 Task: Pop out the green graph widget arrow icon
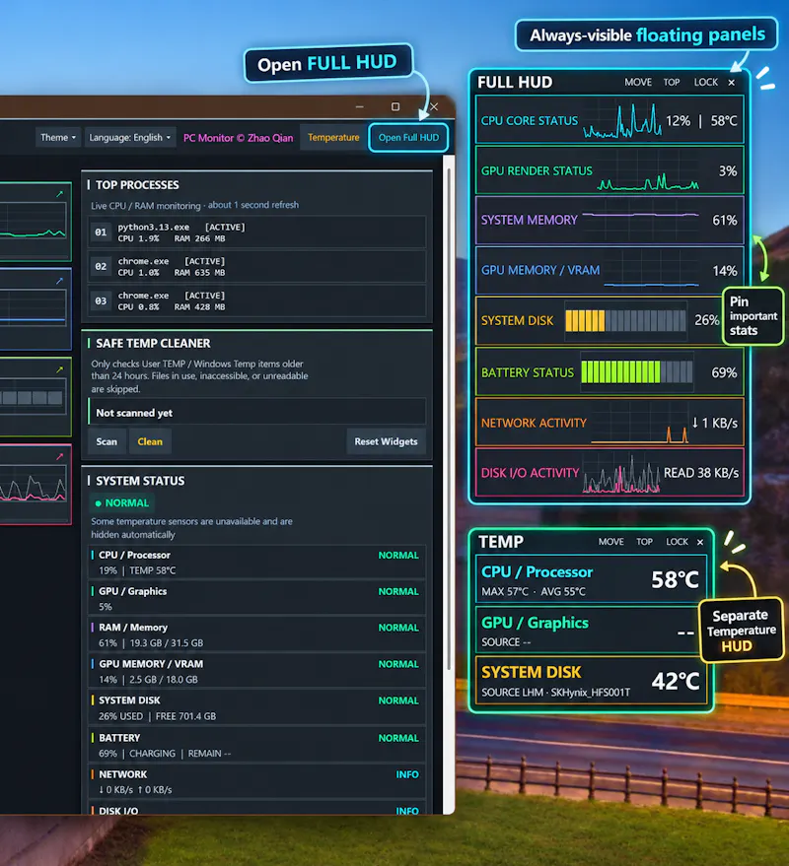(x=60, y=194)
